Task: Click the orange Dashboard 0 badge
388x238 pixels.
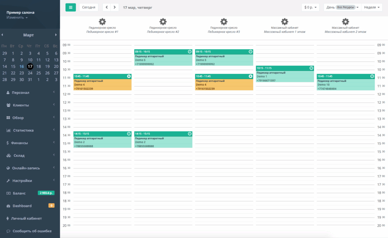Action: pos(52,205)
